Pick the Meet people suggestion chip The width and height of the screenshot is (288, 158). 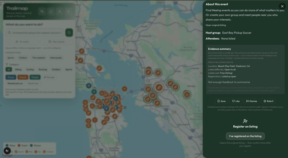click(x=56, y=58)
